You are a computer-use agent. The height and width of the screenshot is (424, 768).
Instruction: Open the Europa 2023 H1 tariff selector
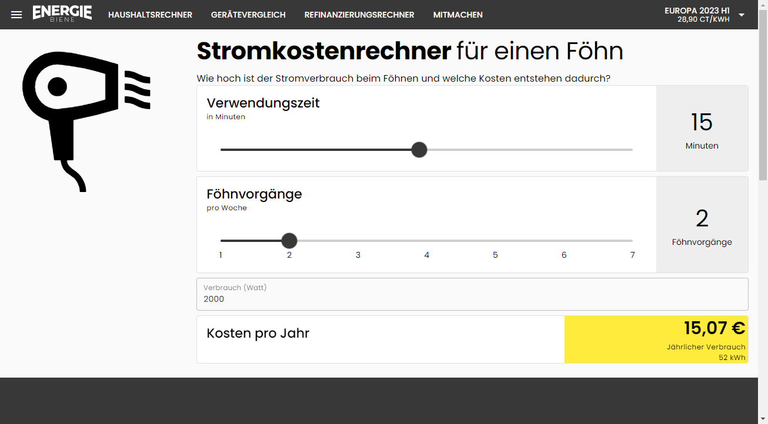(697, 15)
